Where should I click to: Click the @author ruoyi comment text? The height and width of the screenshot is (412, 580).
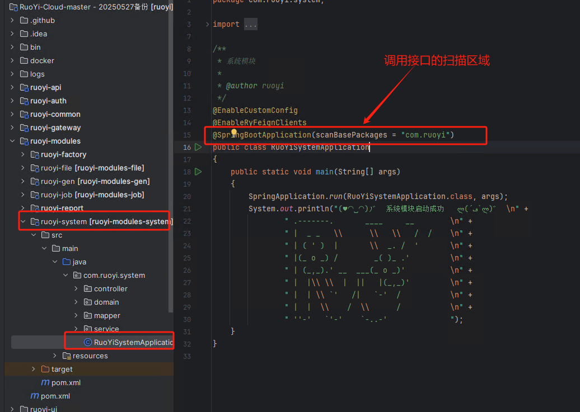click(x=255, y=86)
